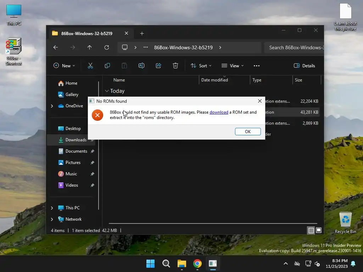Viewport: 363px width, 272px height.
Task: Close the No ROMs found dialog
Action: 260,101
